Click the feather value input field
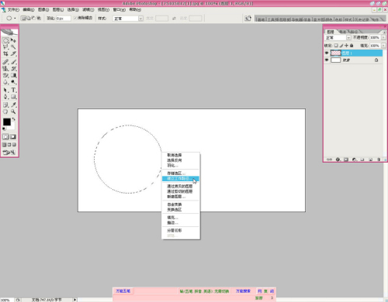Viewport: 388px width, 302px height. (63, 19)
